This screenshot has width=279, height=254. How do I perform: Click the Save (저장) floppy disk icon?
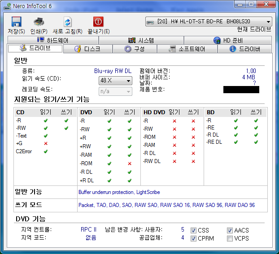coord(17,22)
